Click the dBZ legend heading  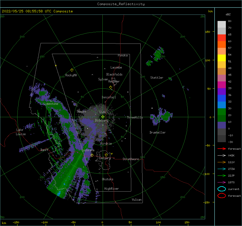[x=228, y=15]
